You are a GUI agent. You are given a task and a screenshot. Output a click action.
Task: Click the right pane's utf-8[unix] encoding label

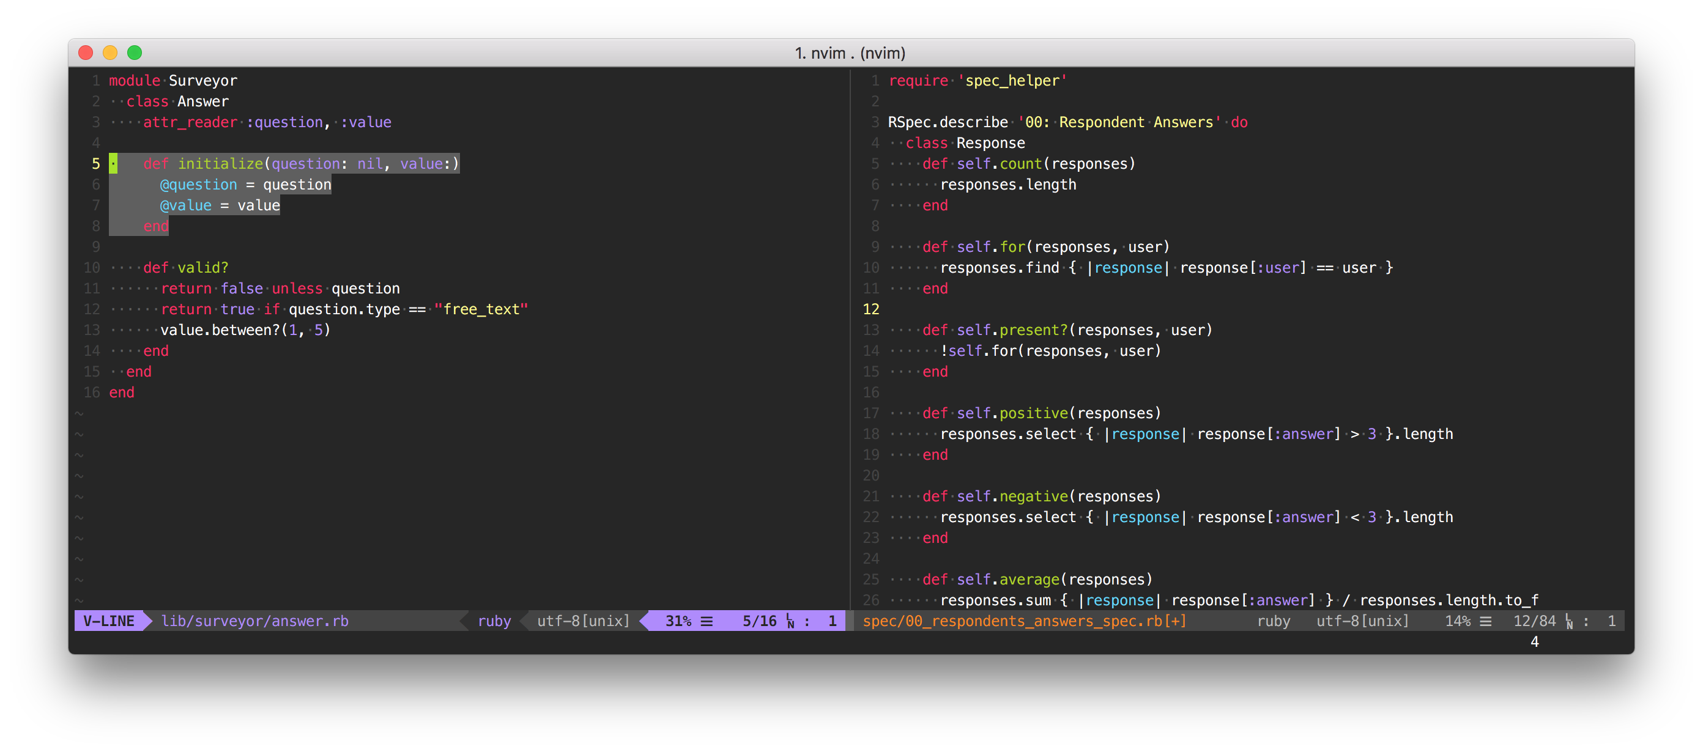pyautogui.click(x=1362, y=621)
